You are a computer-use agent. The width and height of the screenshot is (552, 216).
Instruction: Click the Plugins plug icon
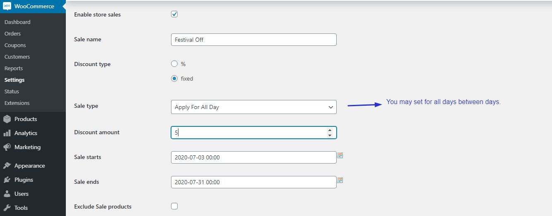(7, 180)
